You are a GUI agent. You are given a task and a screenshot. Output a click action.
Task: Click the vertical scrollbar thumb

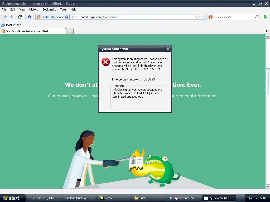[268, 82]
